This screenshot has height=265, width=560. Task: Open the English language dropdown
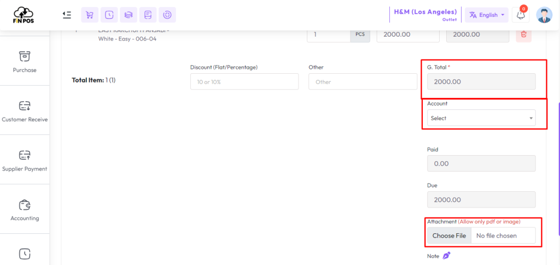pyautogui.click(x=486, y=15)
